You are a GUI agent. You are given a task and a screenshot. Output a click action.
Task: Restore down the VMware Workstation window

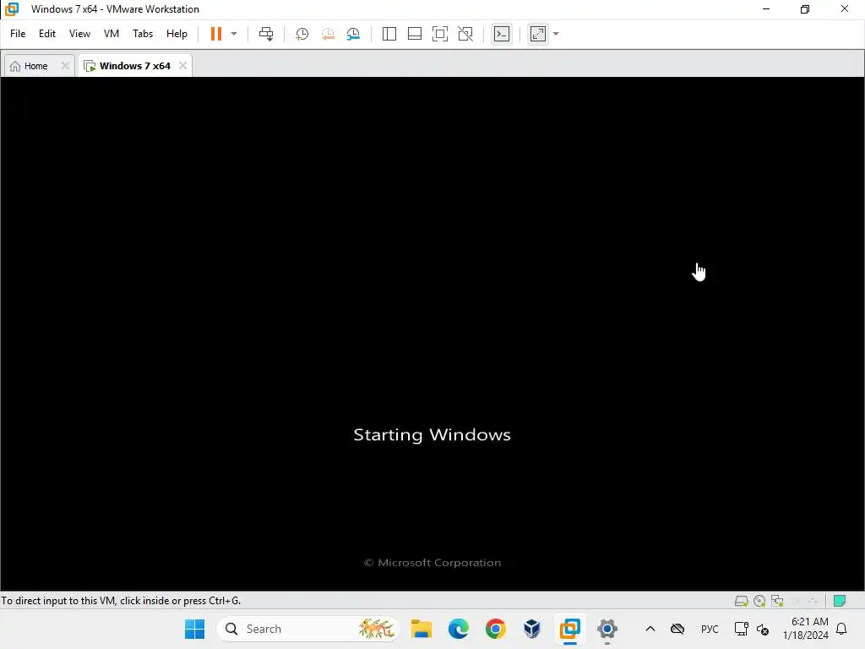click(805, 8)
